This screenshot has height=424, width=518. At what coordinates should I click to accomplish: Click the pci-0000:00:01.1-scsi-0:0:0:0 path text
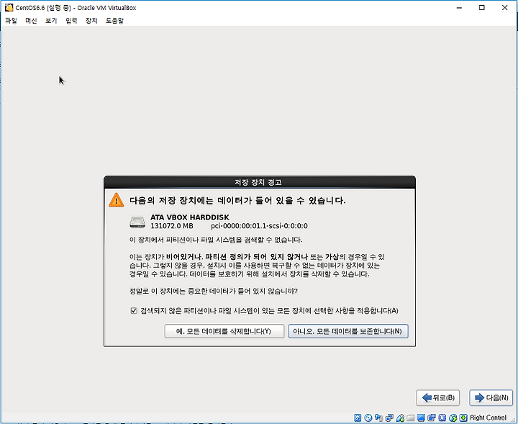point(259,226)
